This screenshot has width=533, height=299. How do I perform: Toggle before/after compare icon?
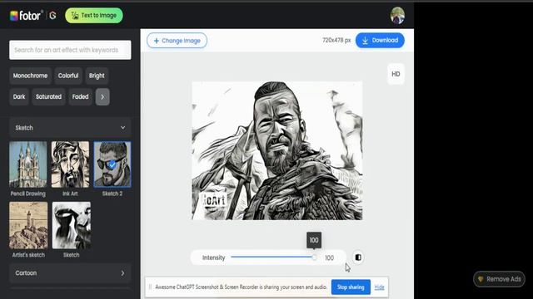pyautogui.click(x=358, y=257)
